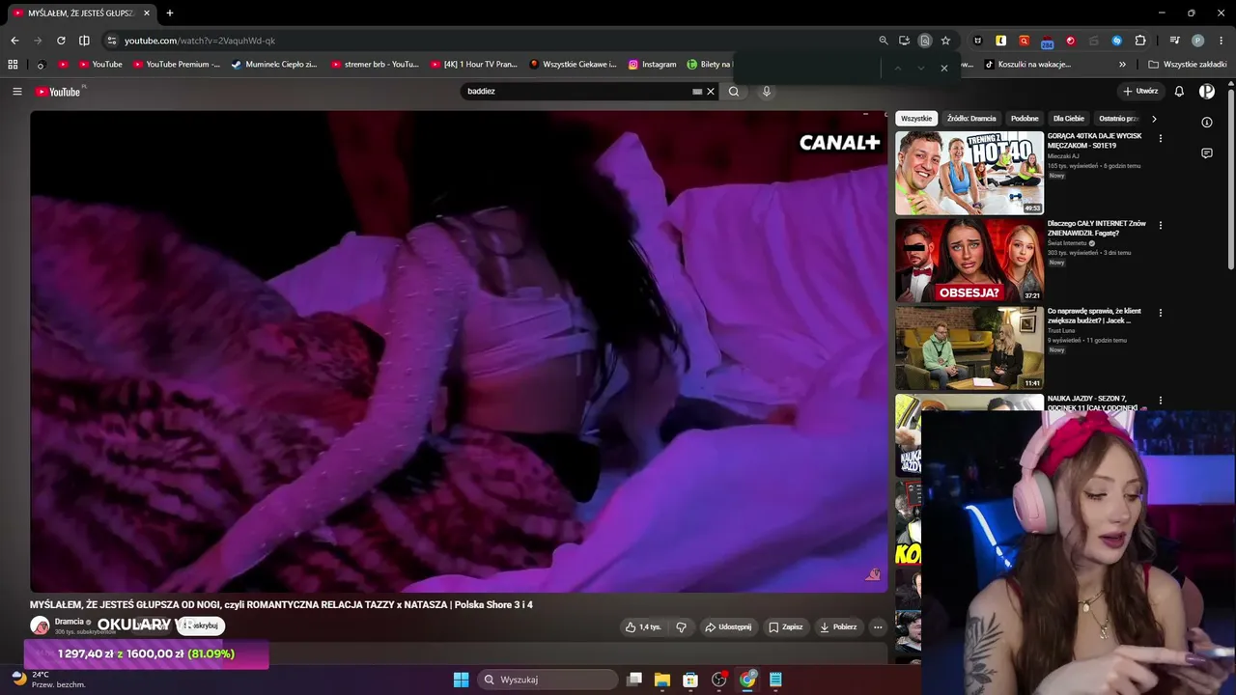Screen dimensions: 1236x695
Task: Open the Instagram bookmark
Action: 652,65
